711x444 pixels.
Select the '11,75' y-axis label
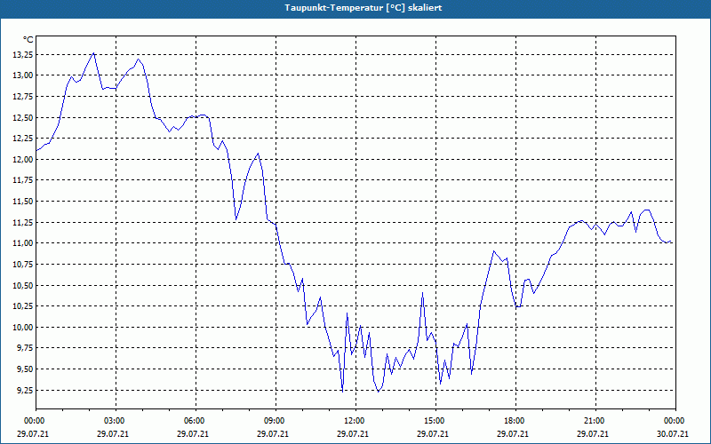(x=24, y=180)
